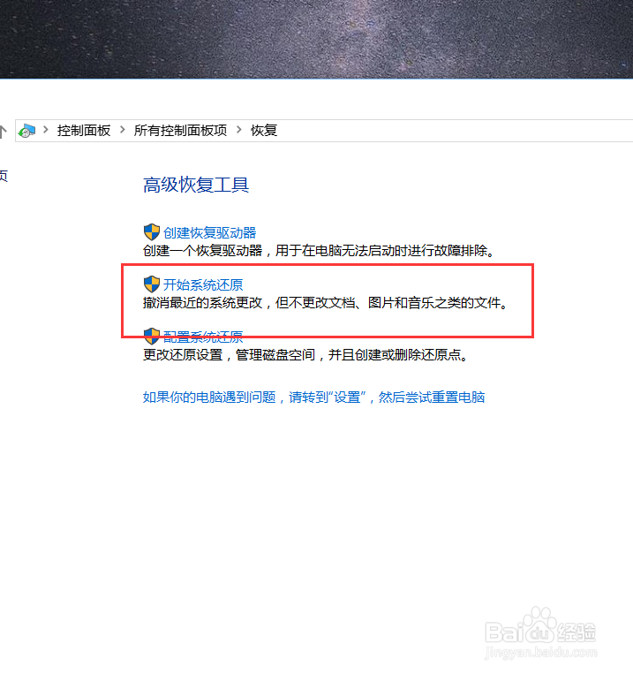Screen dimensions: 633x674
Task: Follow the 如果你的电脑遇到问题 reset PC link
Action: (x=313, y=398)
